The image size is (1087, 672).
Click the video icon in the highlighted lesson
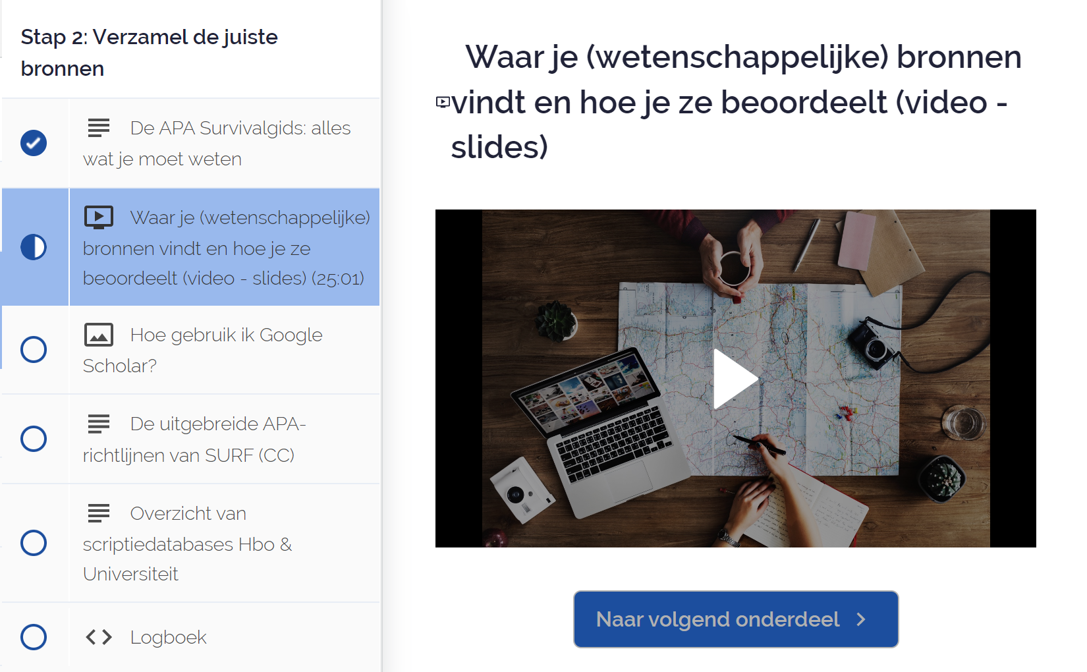point(99,217)
